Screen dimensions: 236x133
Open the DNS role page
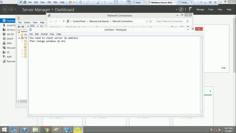(x=8, y=43)
